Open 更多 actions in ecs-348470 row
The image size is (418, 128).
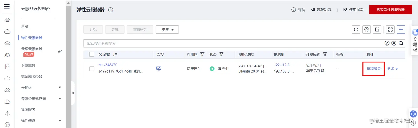393,69
